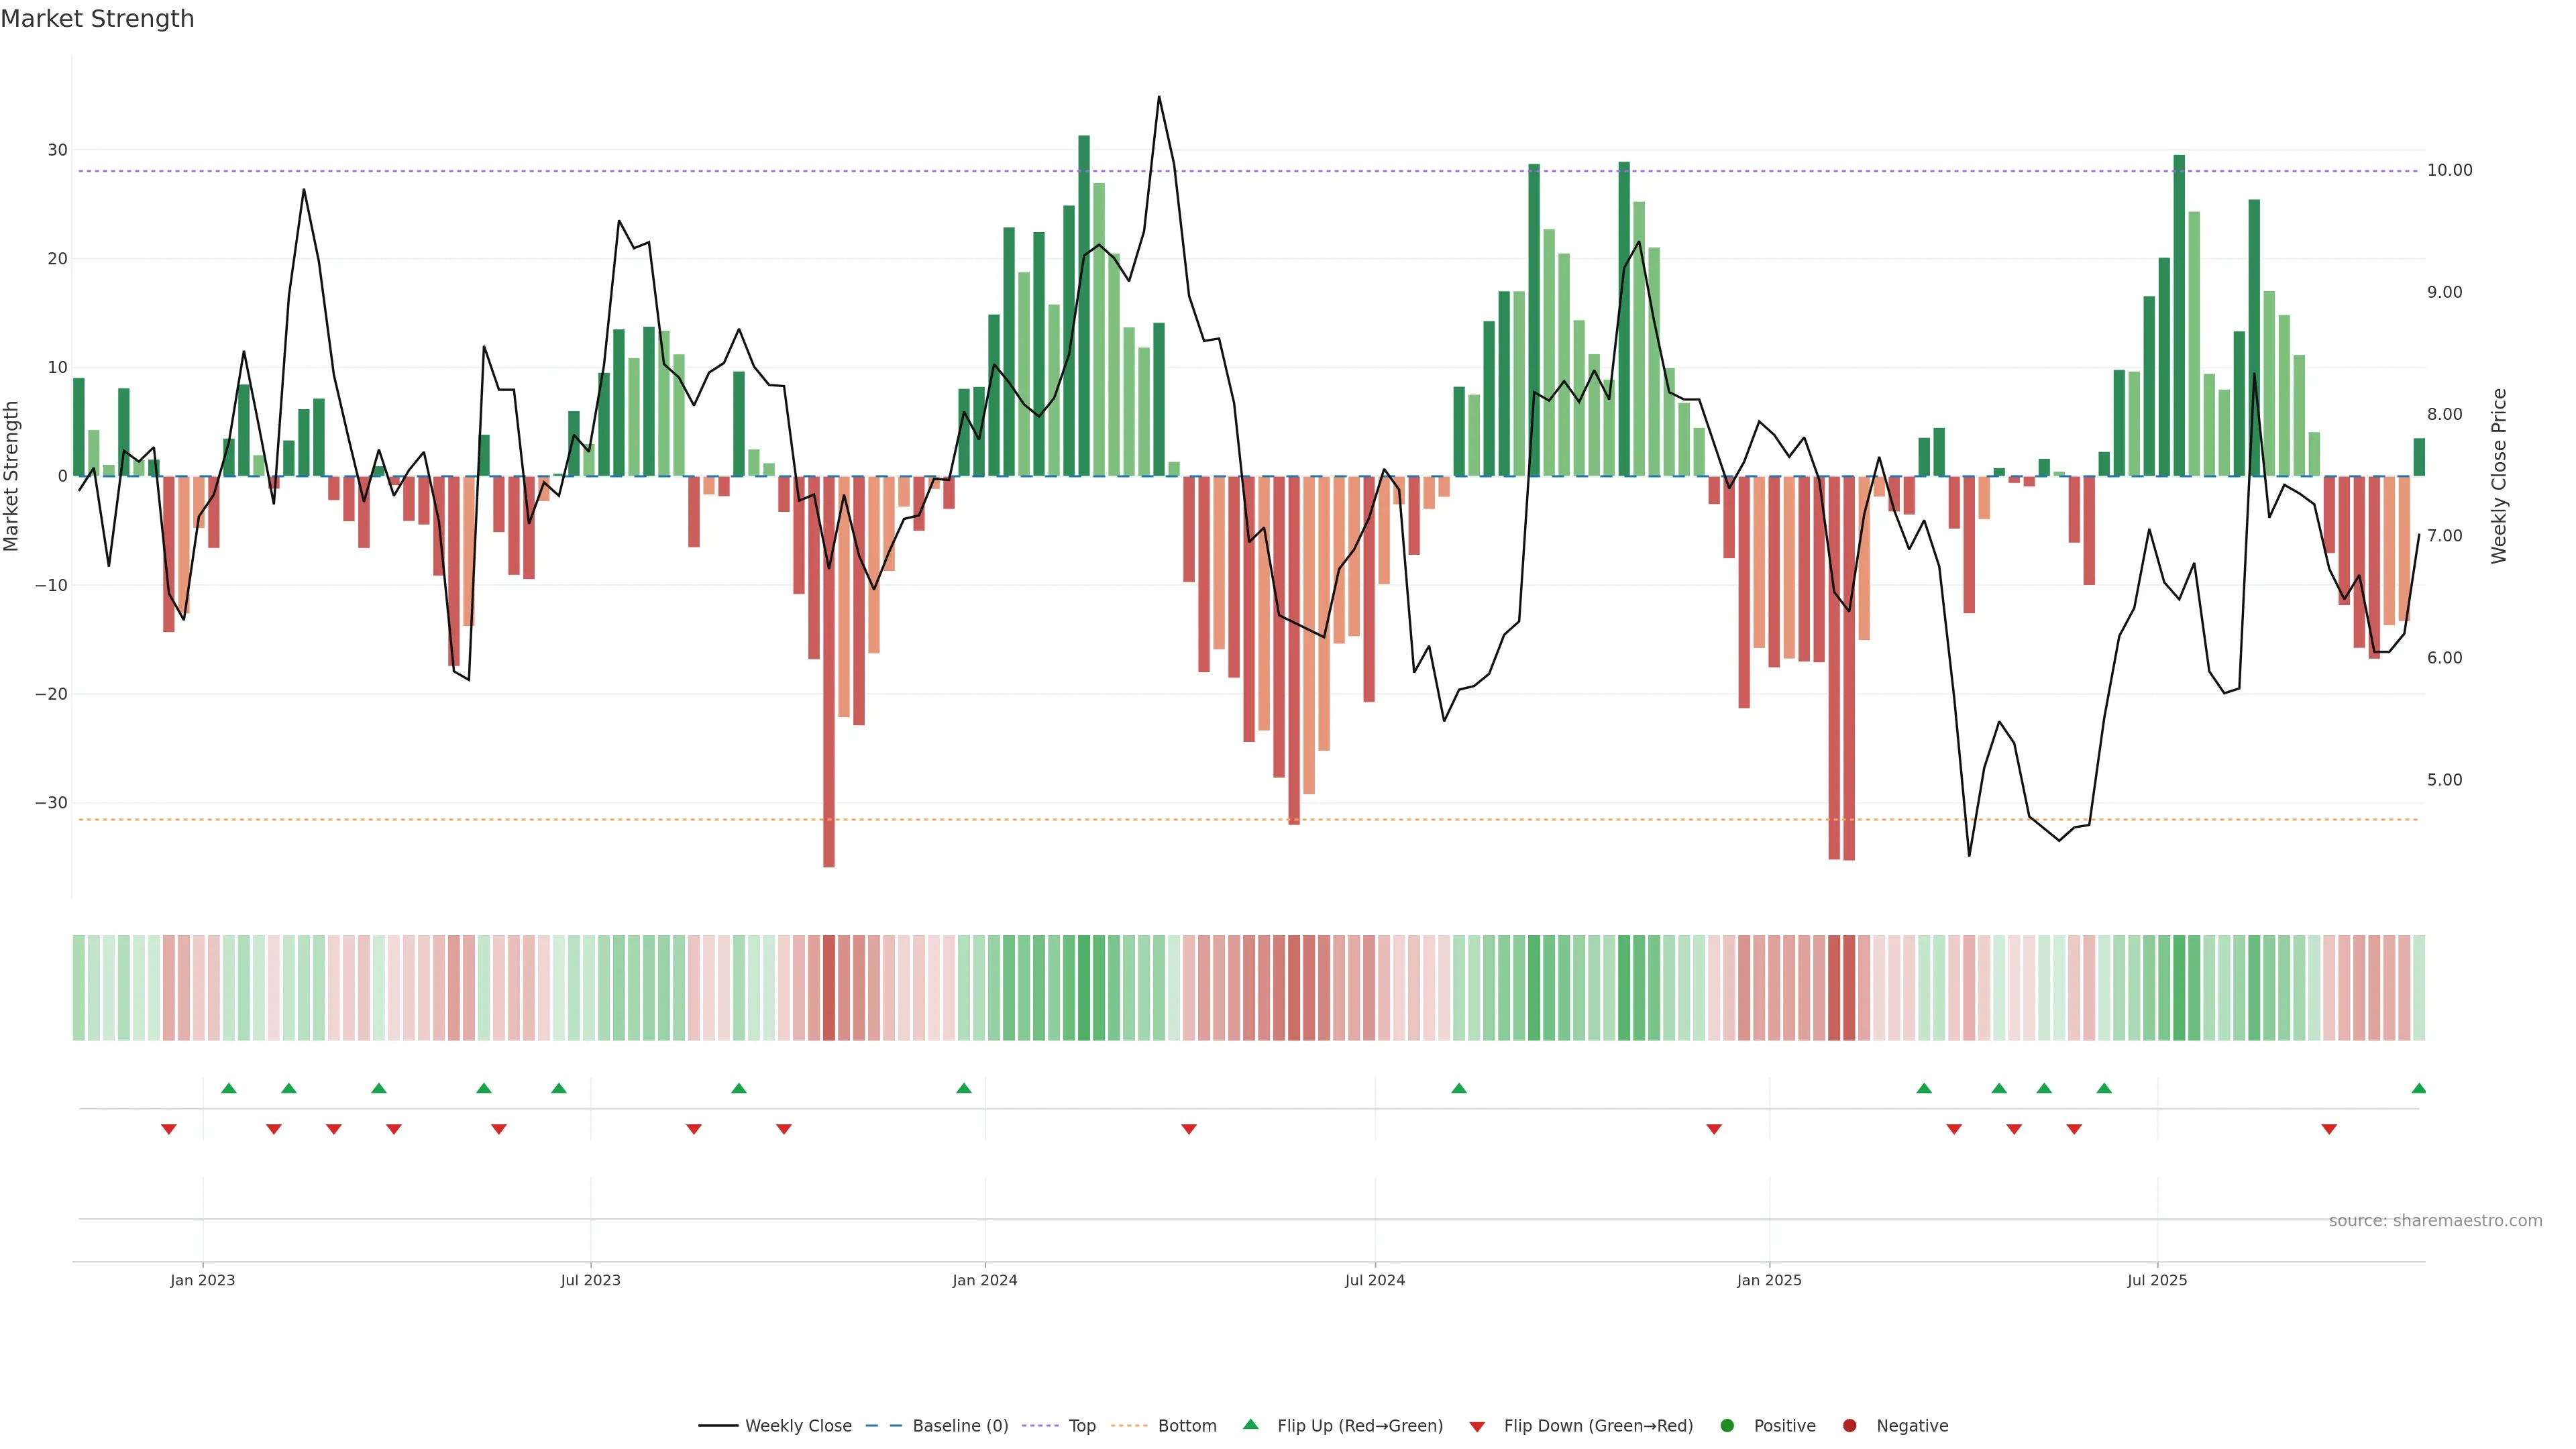
Task: Click the first green flip-up triangle marker
Action: tap(229, 1088)
